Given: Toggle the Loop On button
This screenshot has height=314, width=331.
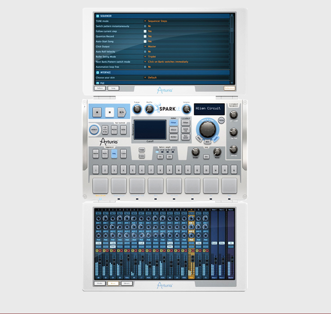Looking at the screenshot, I should (x=206, y=157).
